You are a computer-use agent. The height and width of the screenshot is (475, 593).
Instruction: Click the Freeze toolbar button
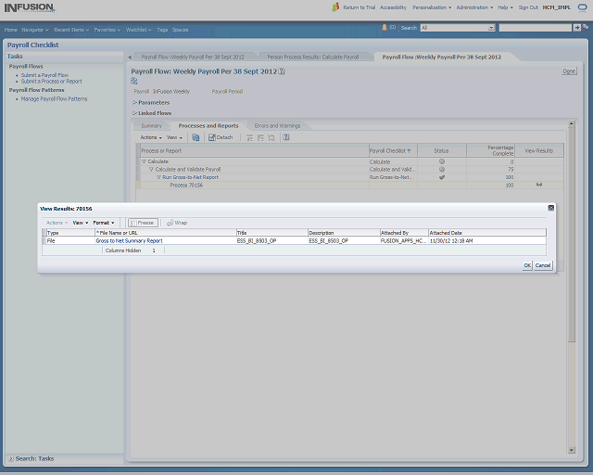(x=143, y=223)
